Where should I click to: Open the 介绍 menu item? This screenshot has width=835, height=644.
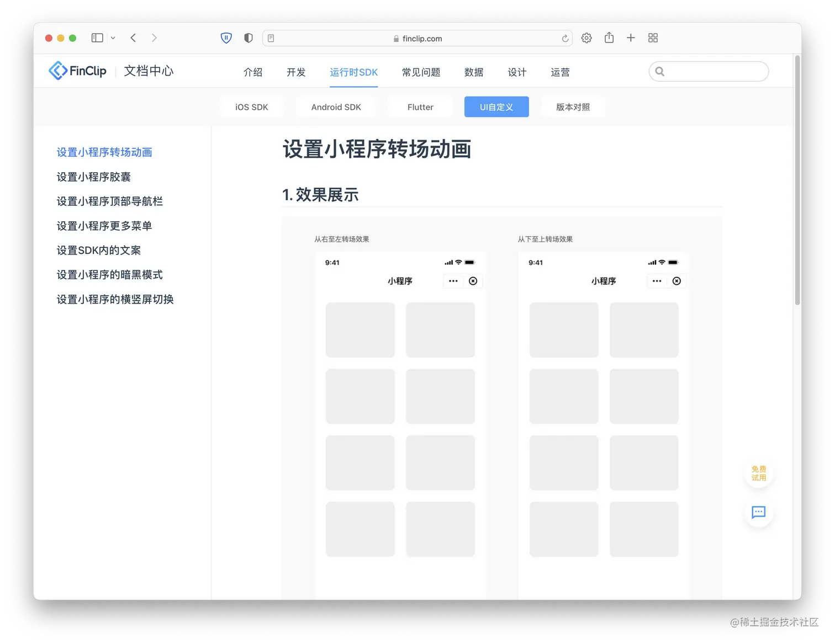point(253,72)
